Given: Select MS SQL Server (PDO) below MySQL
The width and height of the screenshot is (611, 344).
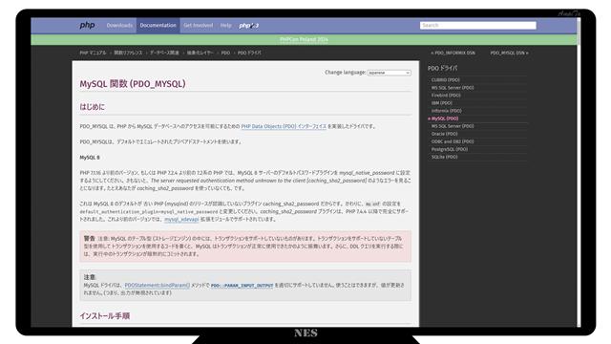Looking at the screenshot, I should coord(453,126).
